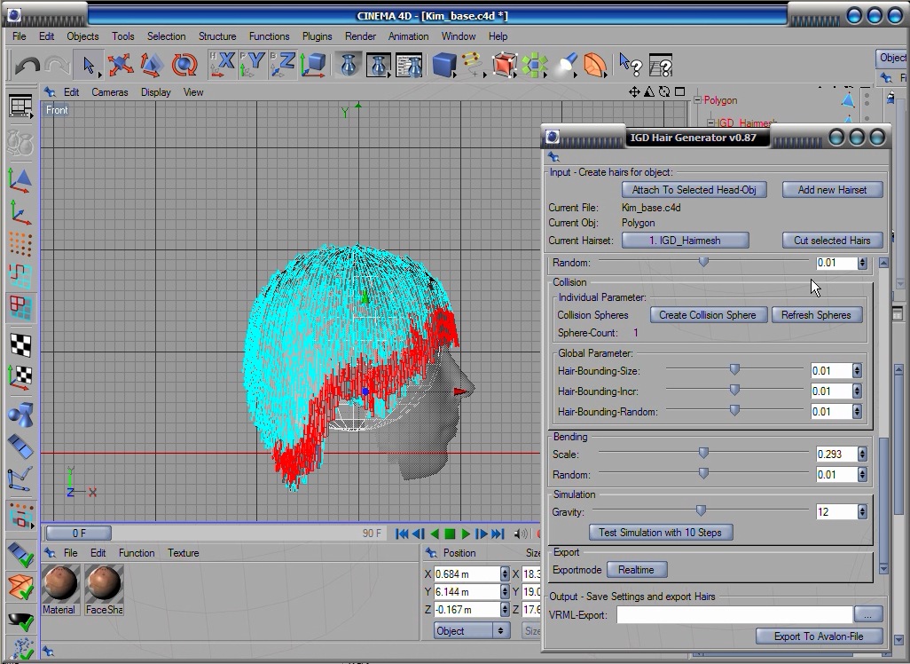The height and width of the screenshot is (664, 910).
Task: Click the Hair-Bounding-Size value stepper
Action: (857, 371)
